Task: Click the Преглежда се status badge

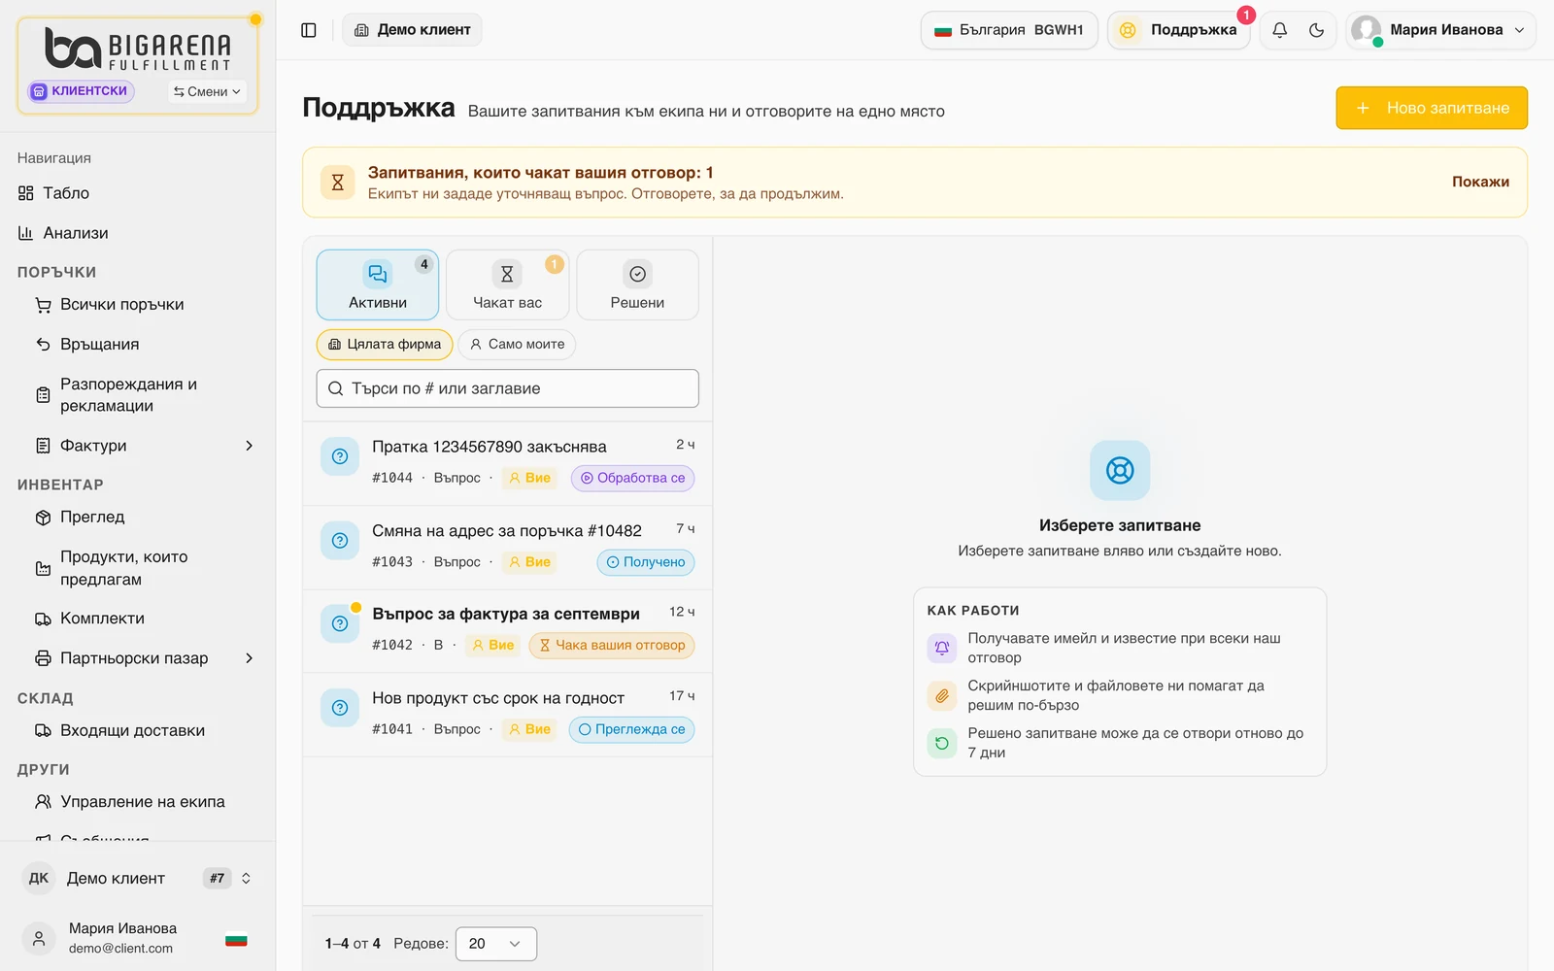Action: coord(631,729)
